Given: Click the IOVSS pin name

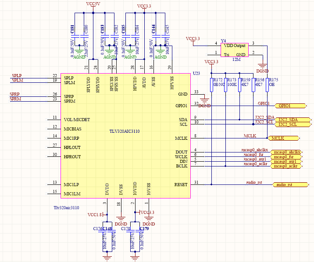Looking at the screenshot, I should (x=149, y=189).
